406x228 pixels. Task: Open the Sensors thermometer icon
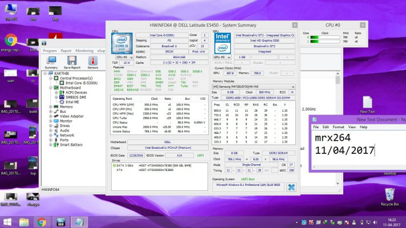pos(93,62)
